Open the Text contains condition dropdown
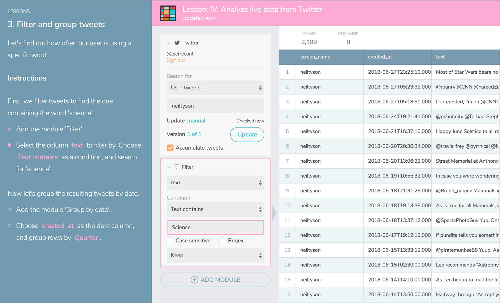The width and height of the screenshot is (500, 303). coord(215,209)
